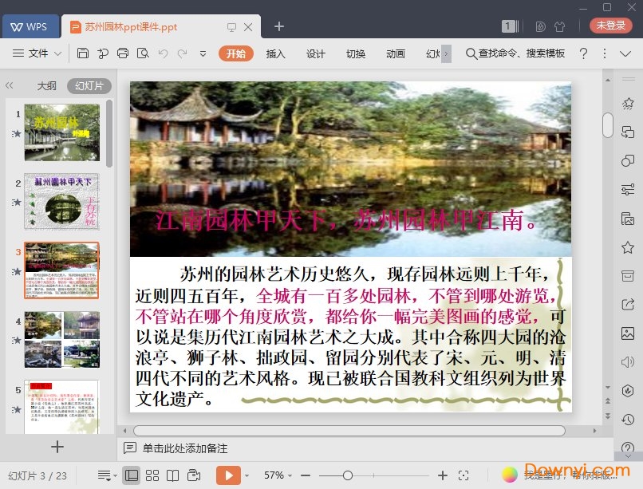Open Print Preview from quick toolbar

(143, 53)
